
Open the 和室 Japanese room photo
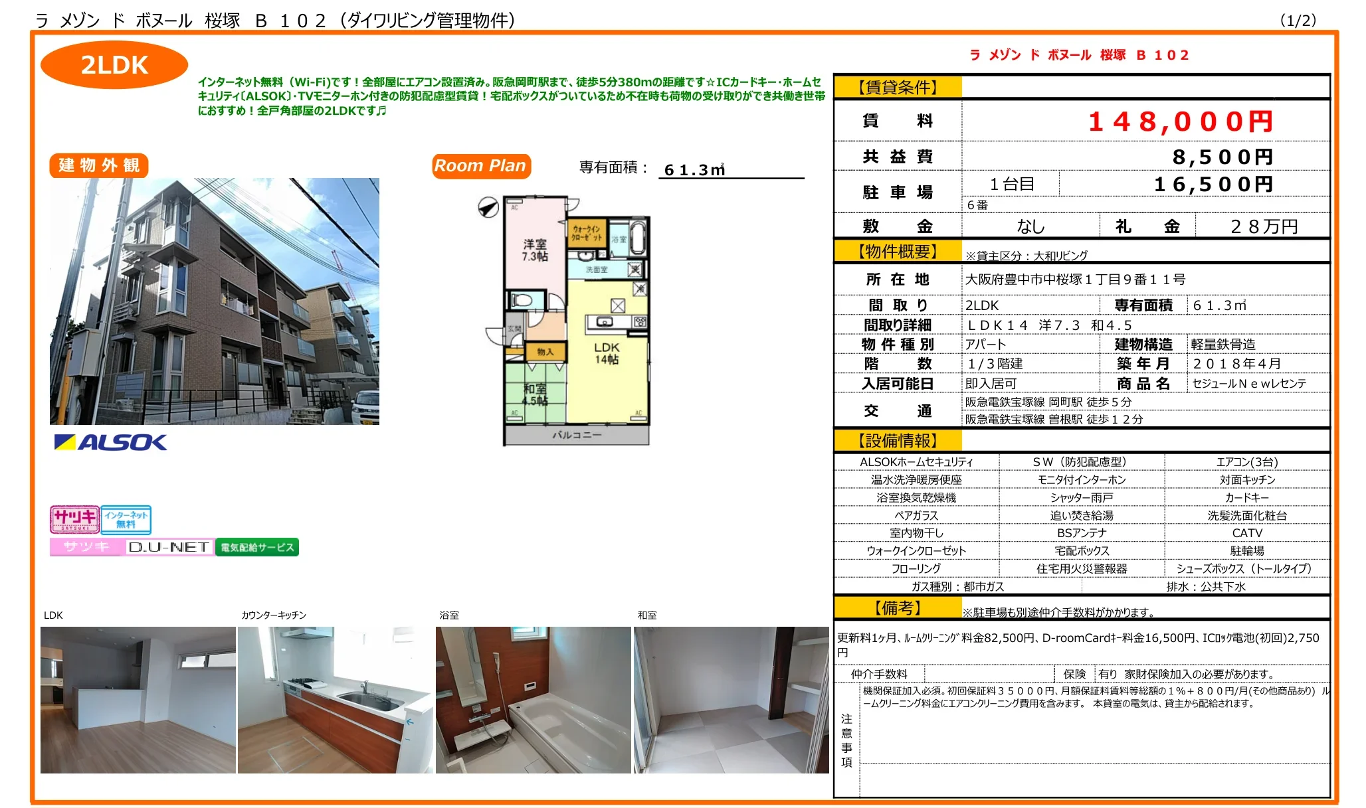pos(731,700)
